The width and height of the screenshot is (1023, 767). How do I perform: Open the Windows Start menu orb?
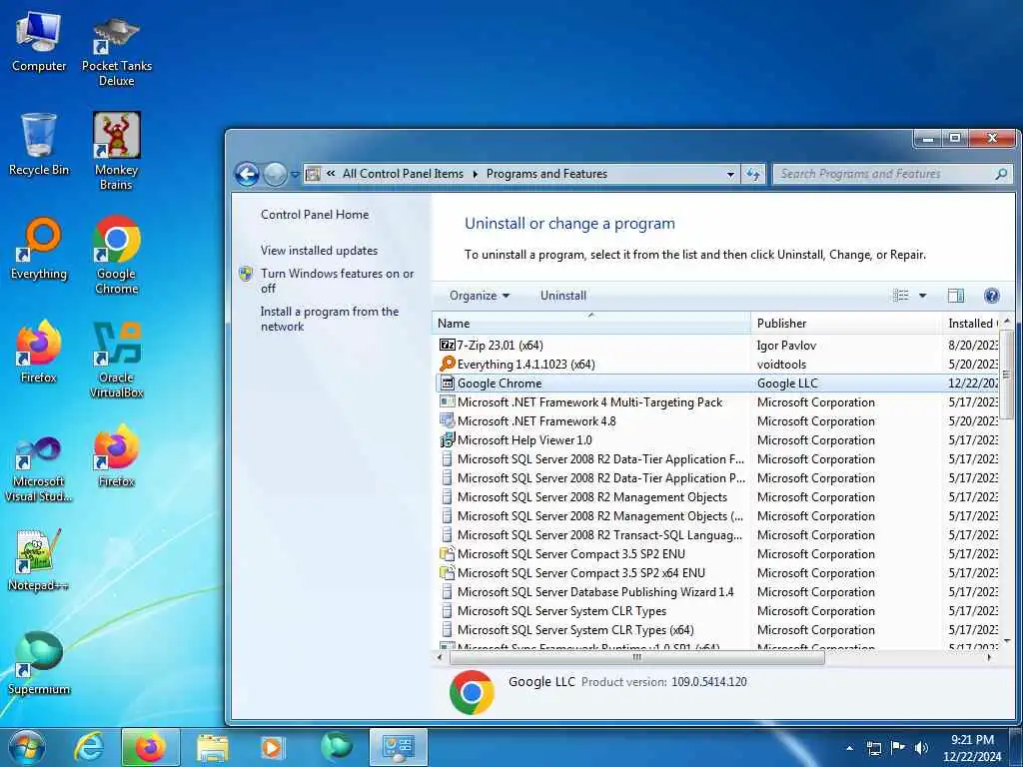point(27,747)
